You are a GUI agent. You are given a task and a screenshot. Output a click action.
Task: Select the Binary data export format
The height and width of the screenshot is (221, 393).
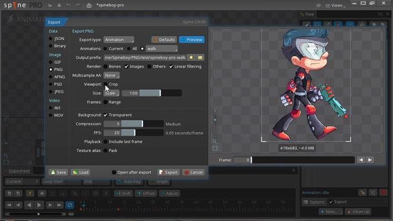(57, 46)
